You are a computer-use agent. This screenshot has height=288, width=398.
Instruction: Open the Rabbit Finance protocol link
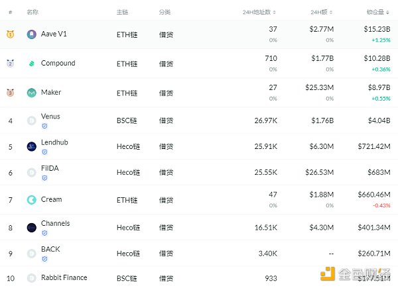tap(64, 277)
